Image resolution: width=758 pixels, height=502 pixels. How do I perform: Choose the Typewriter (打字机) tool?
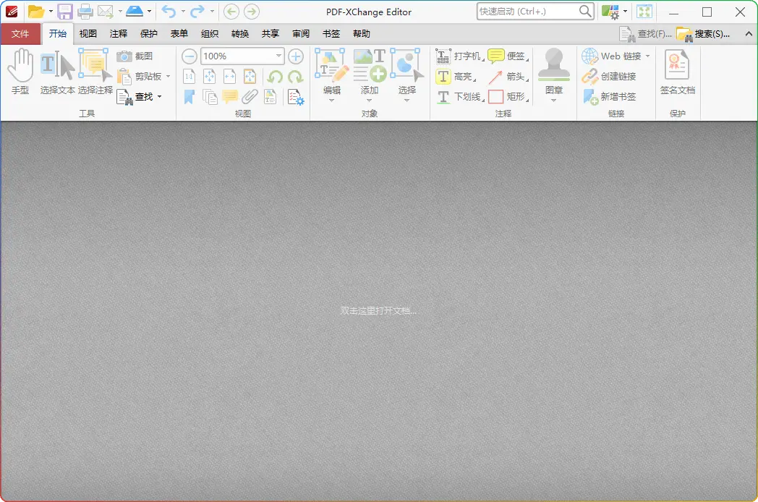tap(459, 56)
